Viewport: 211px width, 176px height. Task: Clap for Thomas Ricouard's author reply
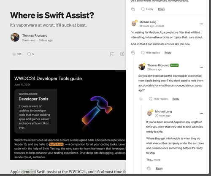141,99
